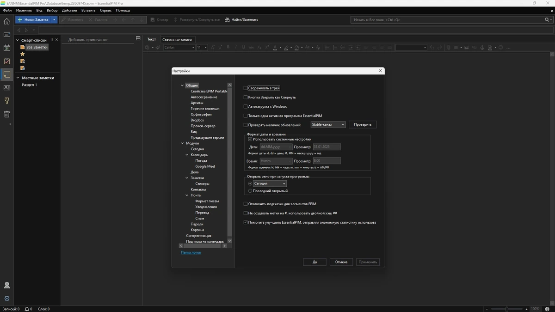Click the Bold formatting icon

227,47
